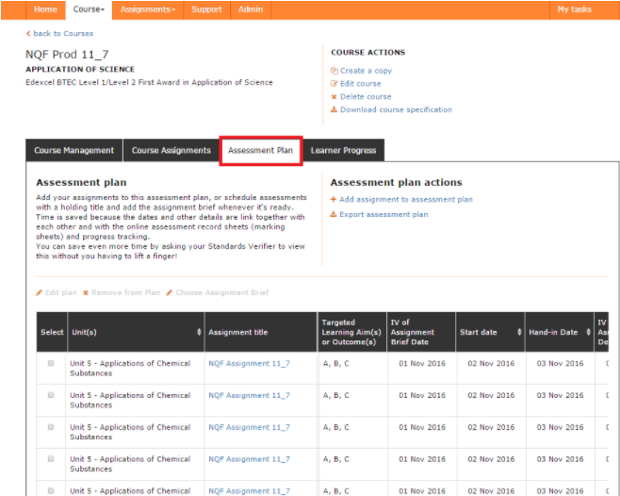This screenshot has height=496, width=620.
Task: Sort the table by Start date column
Action: point(489,332)
